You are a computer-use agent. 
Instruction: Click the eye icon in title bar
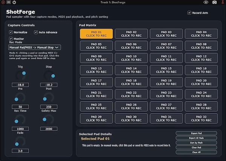click(x=206, y=2)
